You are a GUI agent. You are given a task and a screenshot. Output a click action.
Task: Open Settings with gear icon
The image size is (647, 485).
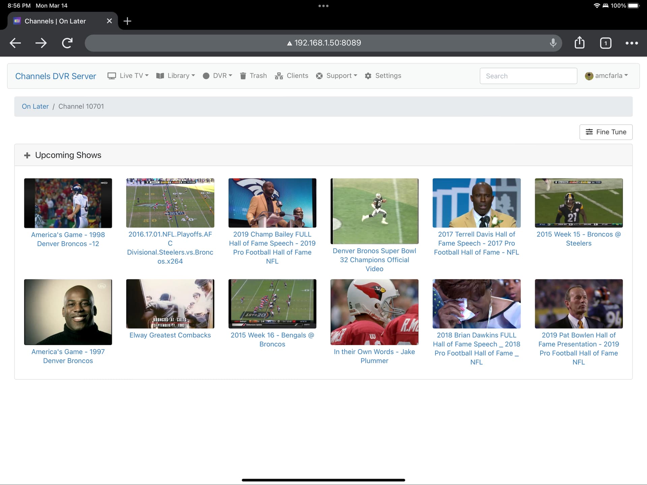pos(383,76)
